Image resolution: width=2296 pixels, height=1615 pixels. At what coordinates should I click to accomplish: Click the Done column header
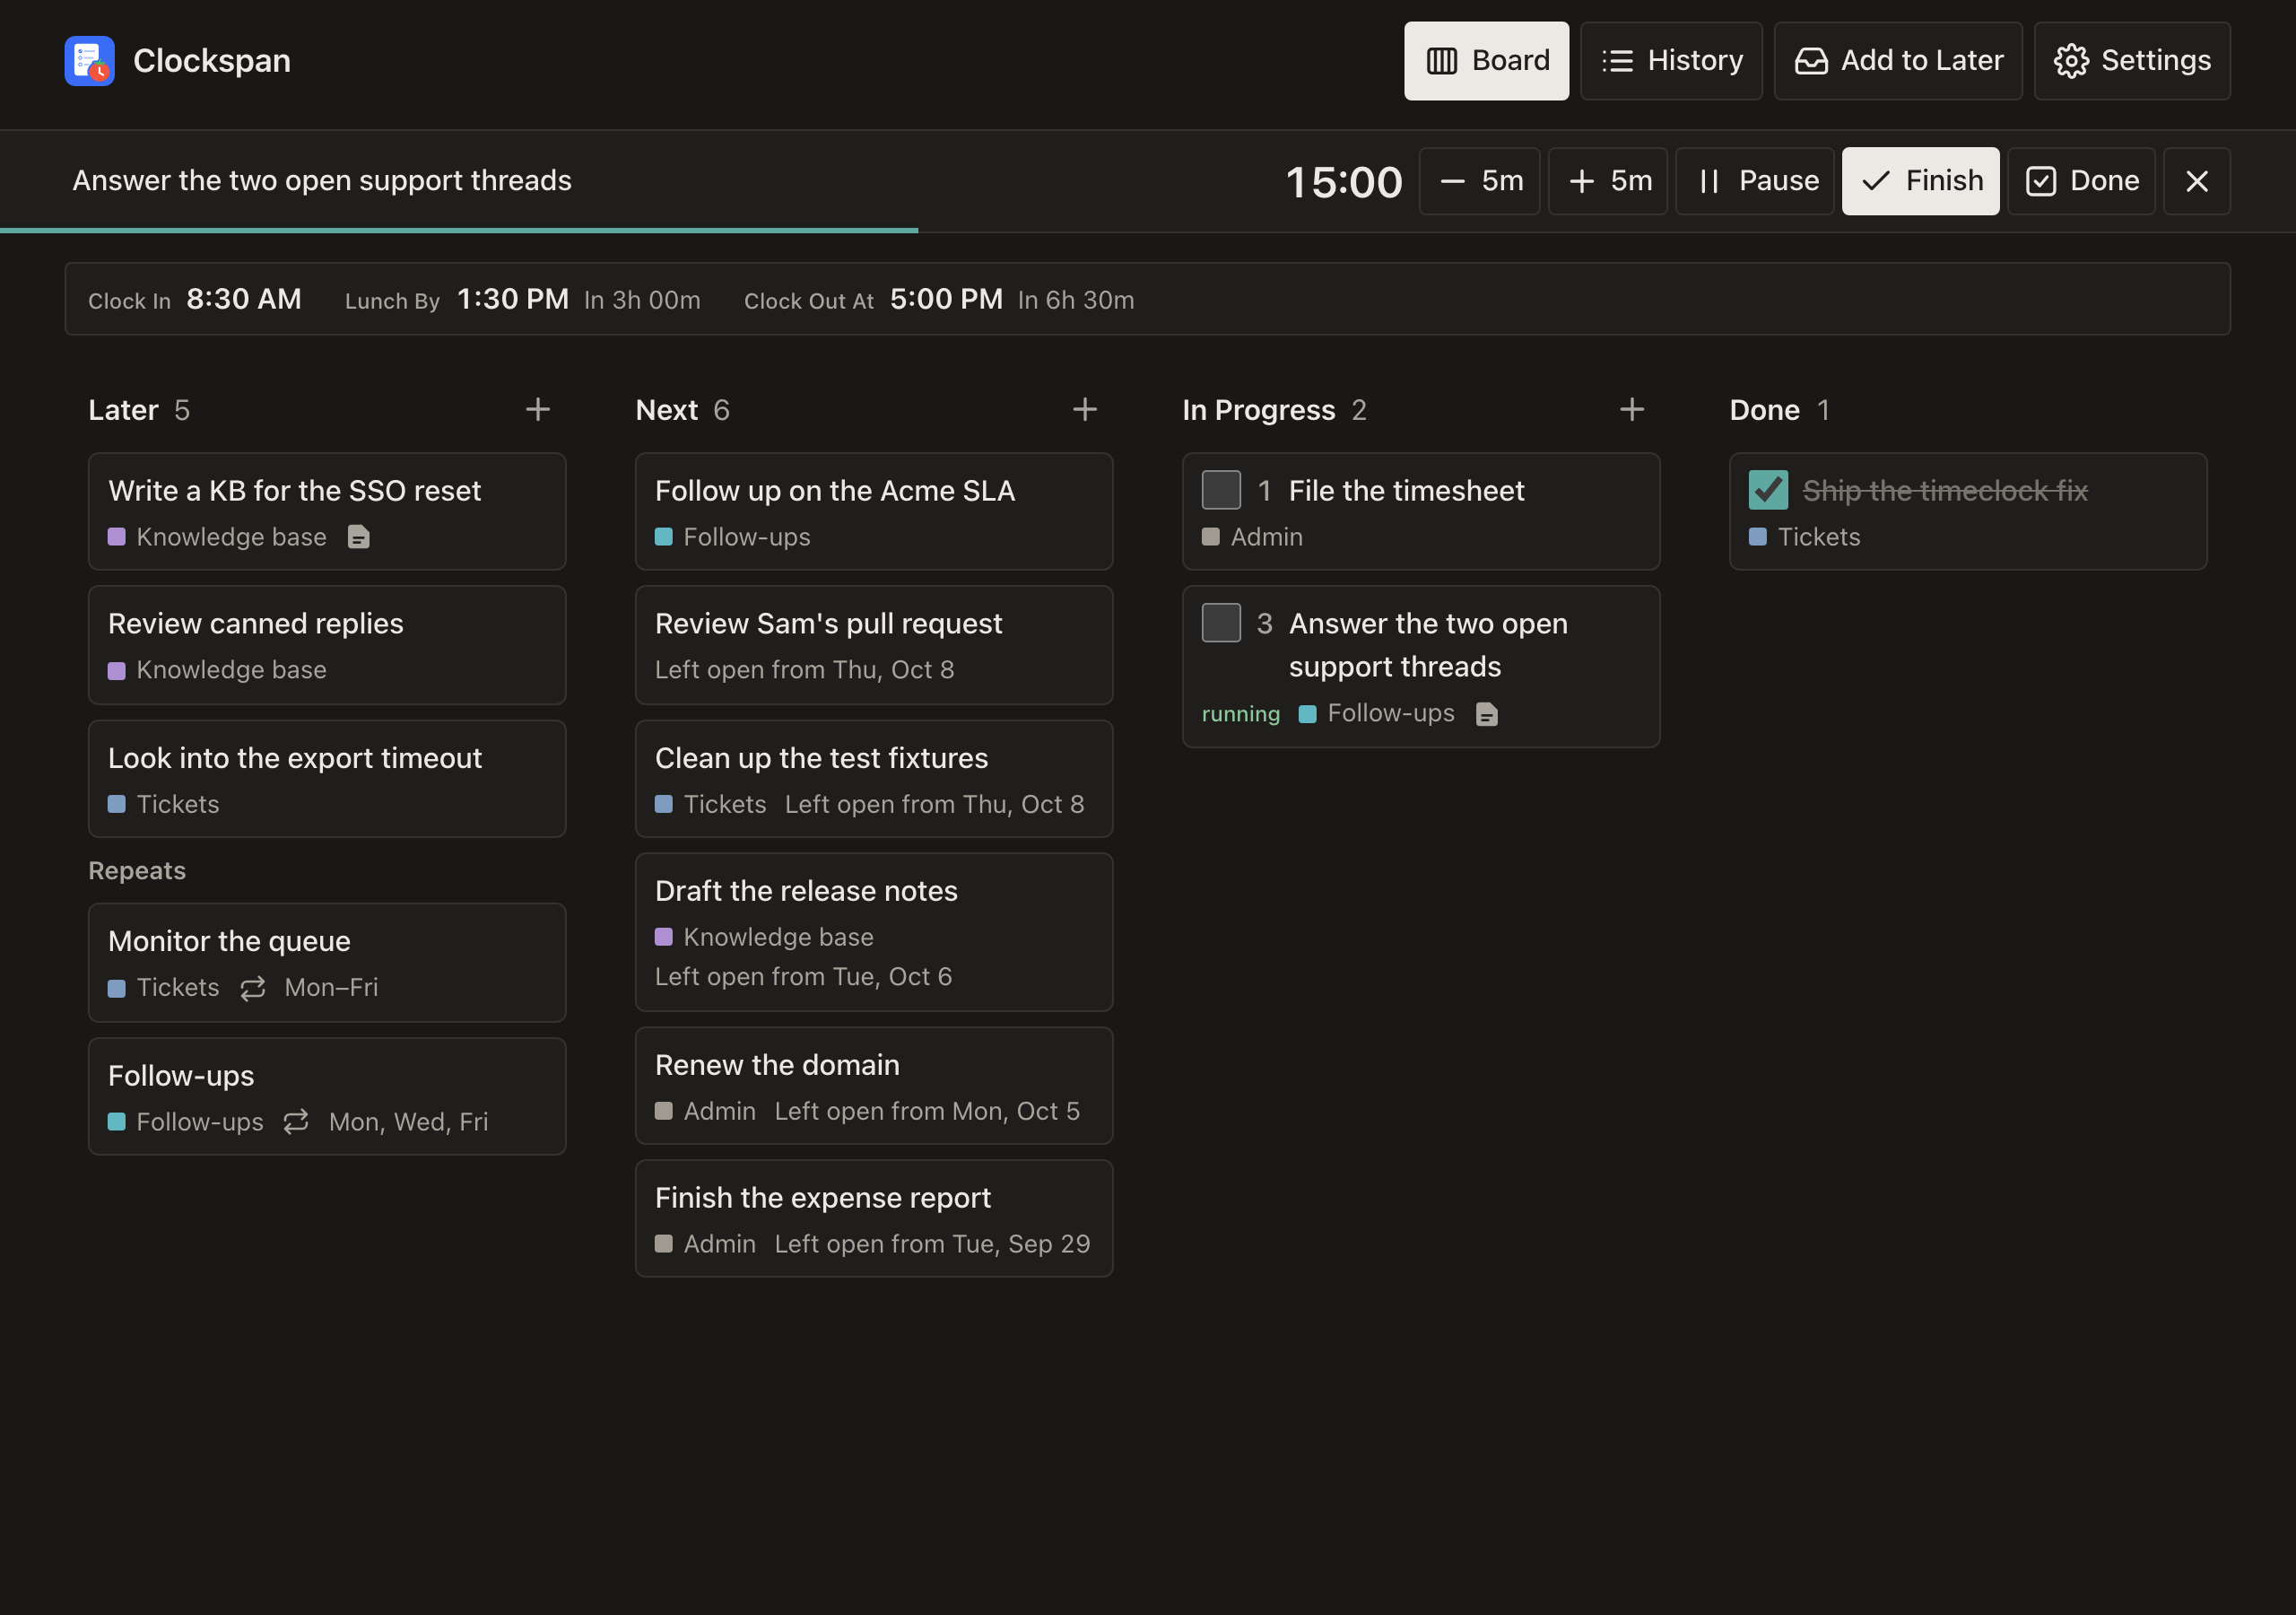pos(1765,410)
